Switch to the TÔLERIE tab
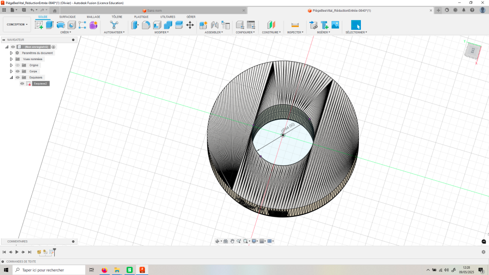The height and width of the screenshot is (275, 489). point(117,17)
